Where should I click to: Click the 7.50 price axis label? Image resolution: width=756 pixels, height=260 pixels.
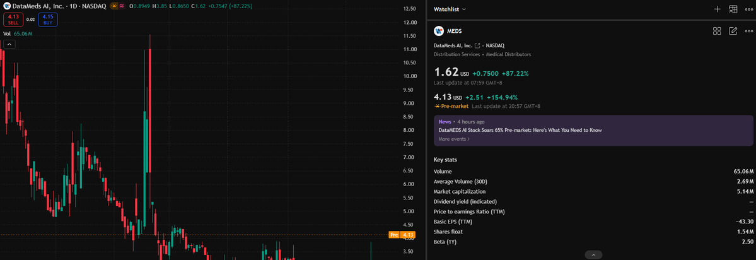409,144
